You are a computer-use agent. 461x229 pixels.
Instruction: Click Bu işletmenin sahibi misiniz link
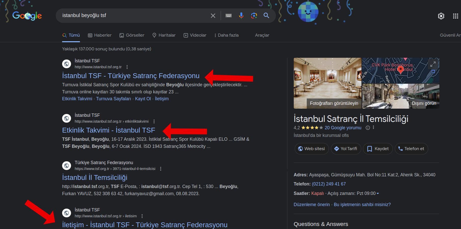pos(362,205)
